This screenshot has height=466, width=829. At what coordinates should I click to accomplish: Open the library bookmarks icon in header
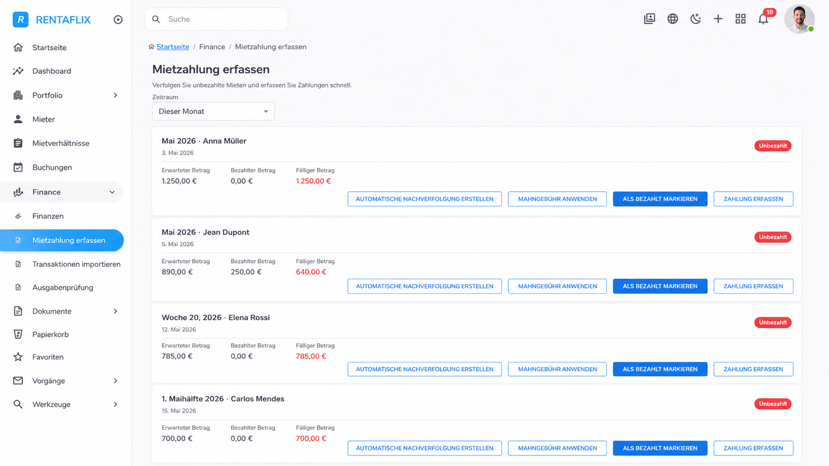(x=650, y=19)
